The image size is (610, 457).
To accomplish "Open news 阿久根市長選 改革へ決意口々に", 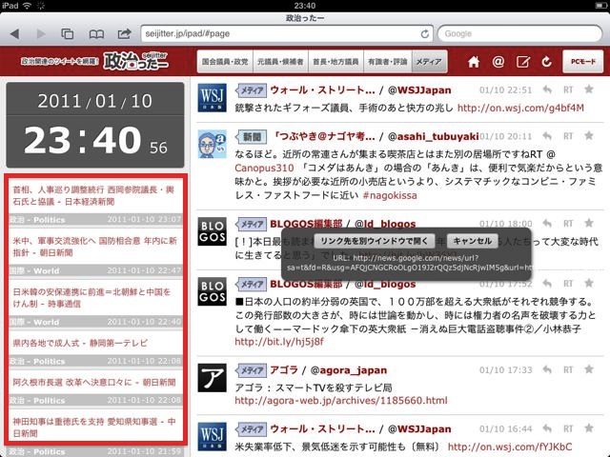I will click(93, 383).
